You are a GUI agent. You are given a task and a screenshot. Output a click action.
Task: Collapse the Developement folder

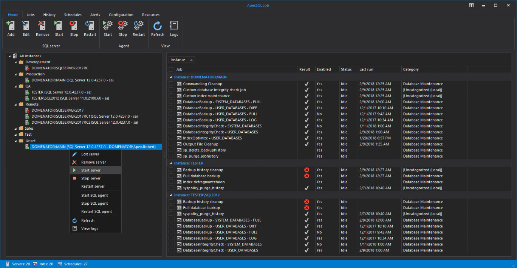(x=15, y=62)
